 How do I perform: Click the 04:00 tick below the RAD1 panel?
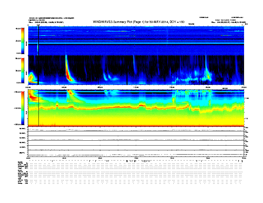pyautogui.click(x=64, y=87)
